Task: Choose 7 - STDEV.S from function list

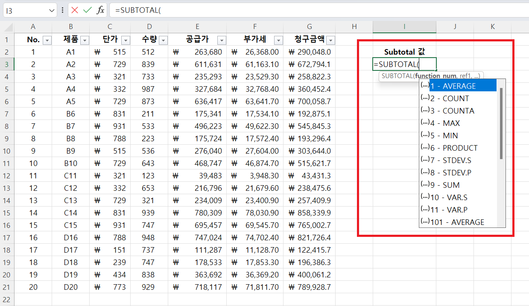Action: click(x=459, y=160)
